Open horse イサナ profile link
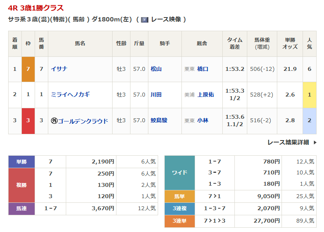Screen dimensions: 324x232 point(59,69)
